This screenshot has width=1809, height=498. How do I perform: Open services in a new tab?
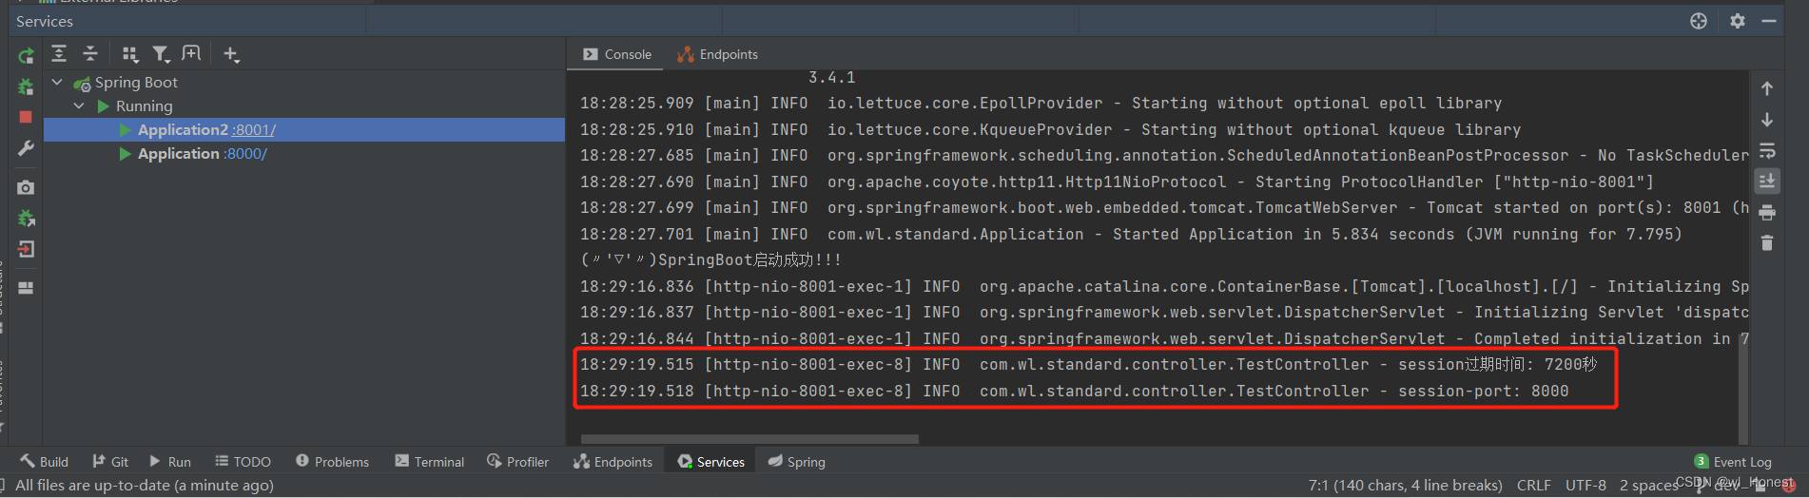pos(191,54)
